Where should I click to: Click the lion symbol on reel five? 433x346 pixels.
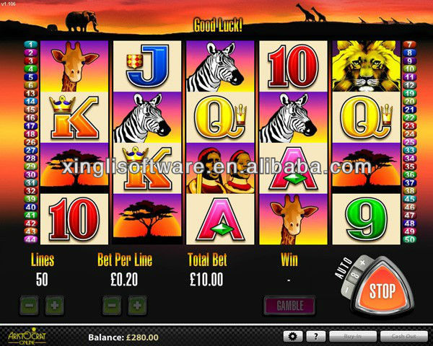(x=366, y=66)
